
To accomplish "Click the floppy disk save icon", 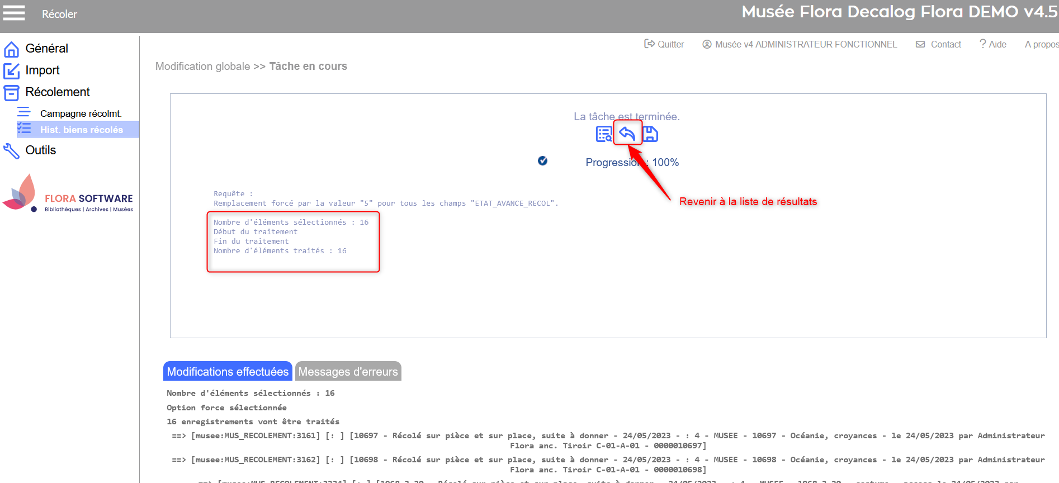I will pyautogui.click(x=650, y=134).
